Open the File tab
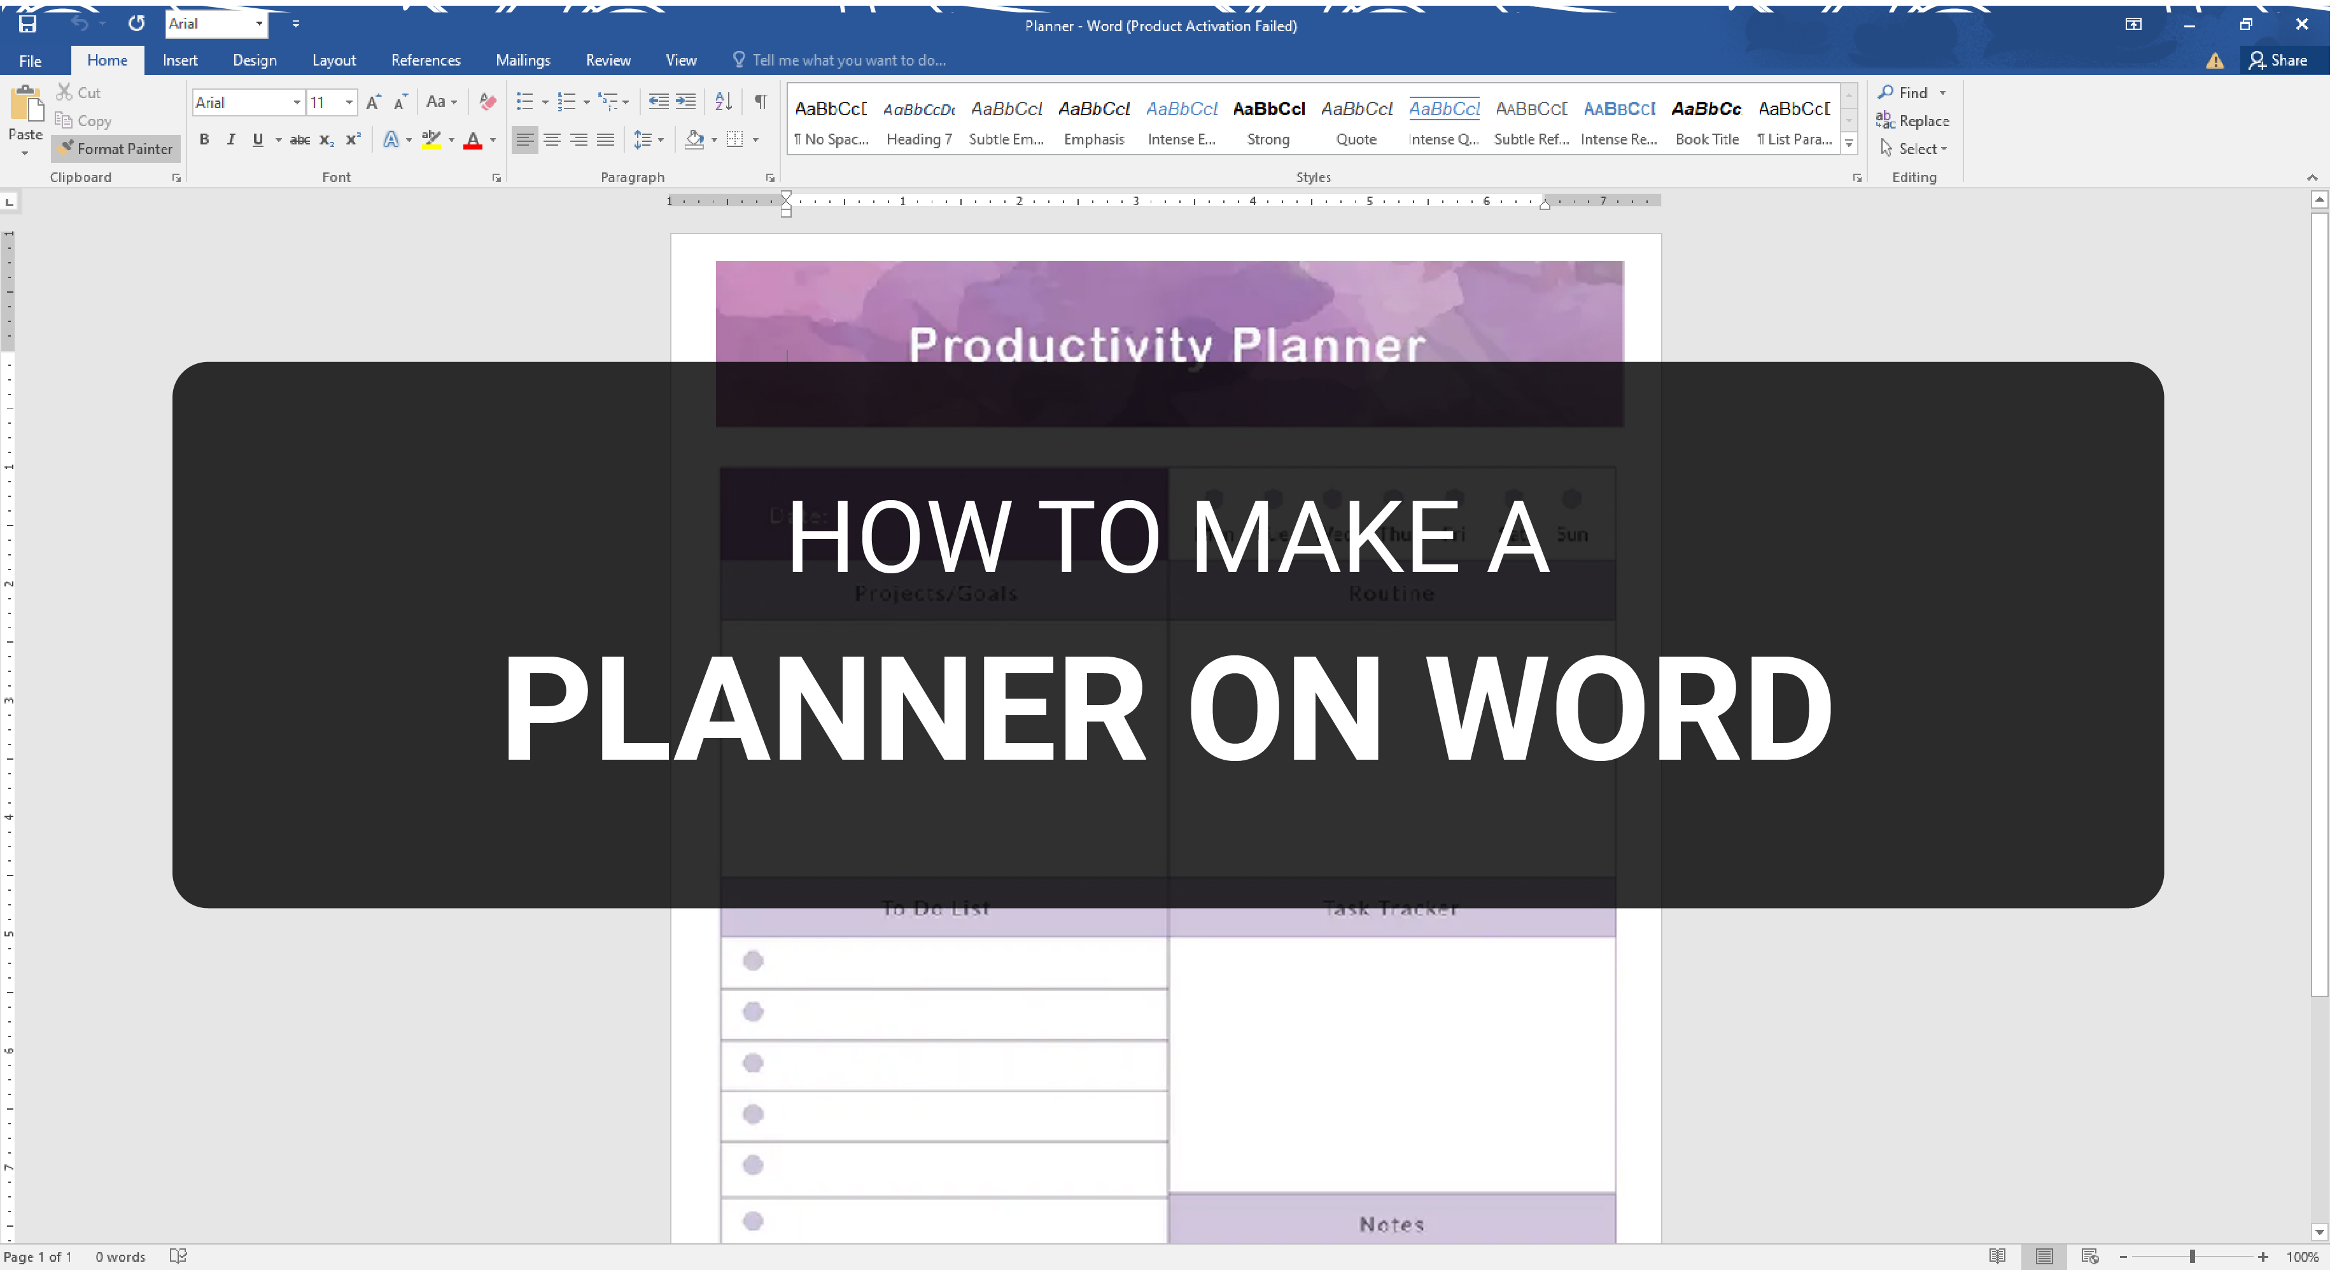Viewport: 2337px width, 1270px height. tap(31, 61)
